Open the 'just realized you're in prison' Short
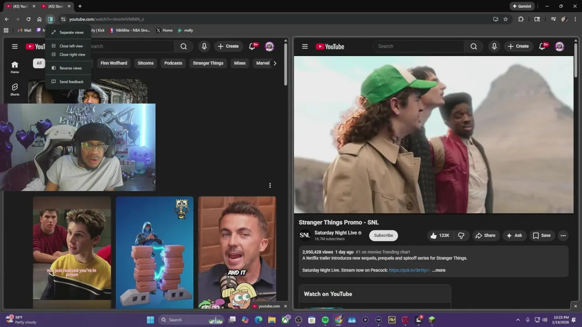The image size is (582, 327). click(72, 253)
